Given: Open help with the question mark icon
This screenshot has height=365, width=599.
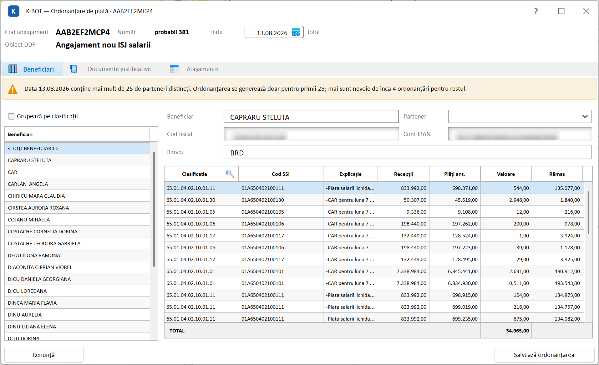Looking at the screenshot, I should [x=536, y=11].
